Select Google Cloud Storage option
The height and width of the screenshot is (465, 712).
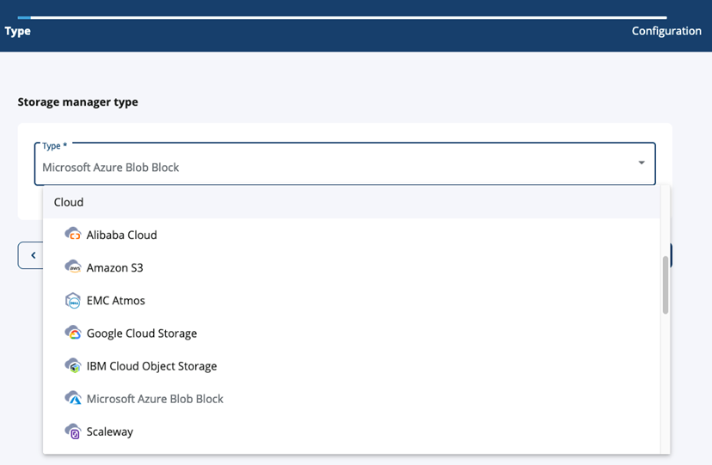(352, 333)
